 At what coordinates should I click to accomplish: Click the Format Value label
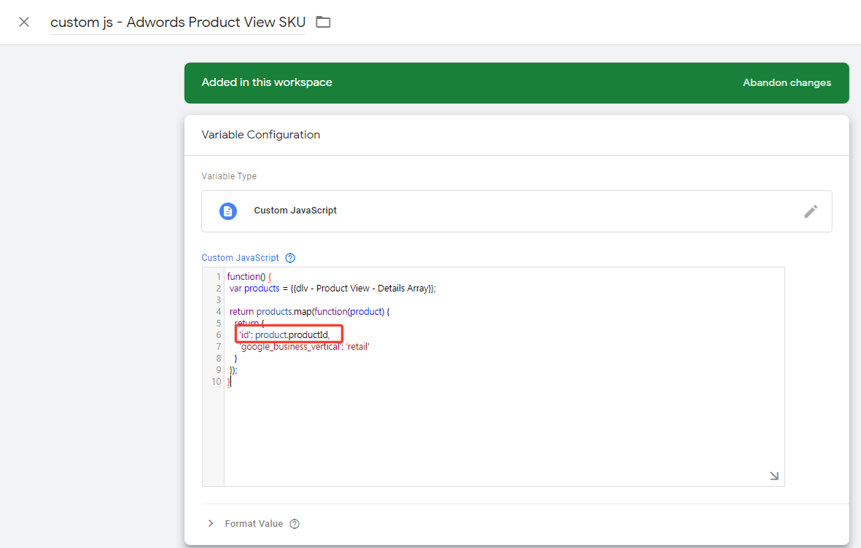254,524
